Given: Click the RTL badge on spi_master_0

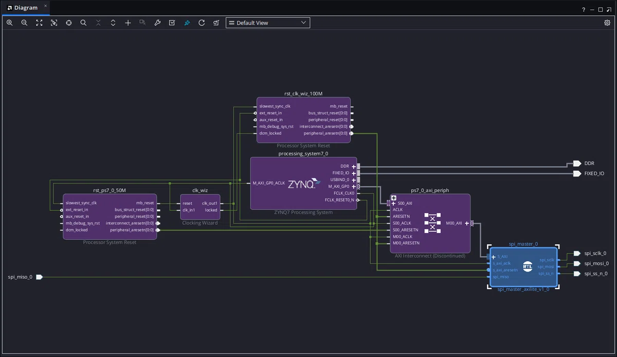Looking at the screenshot, I should (528, 266).
